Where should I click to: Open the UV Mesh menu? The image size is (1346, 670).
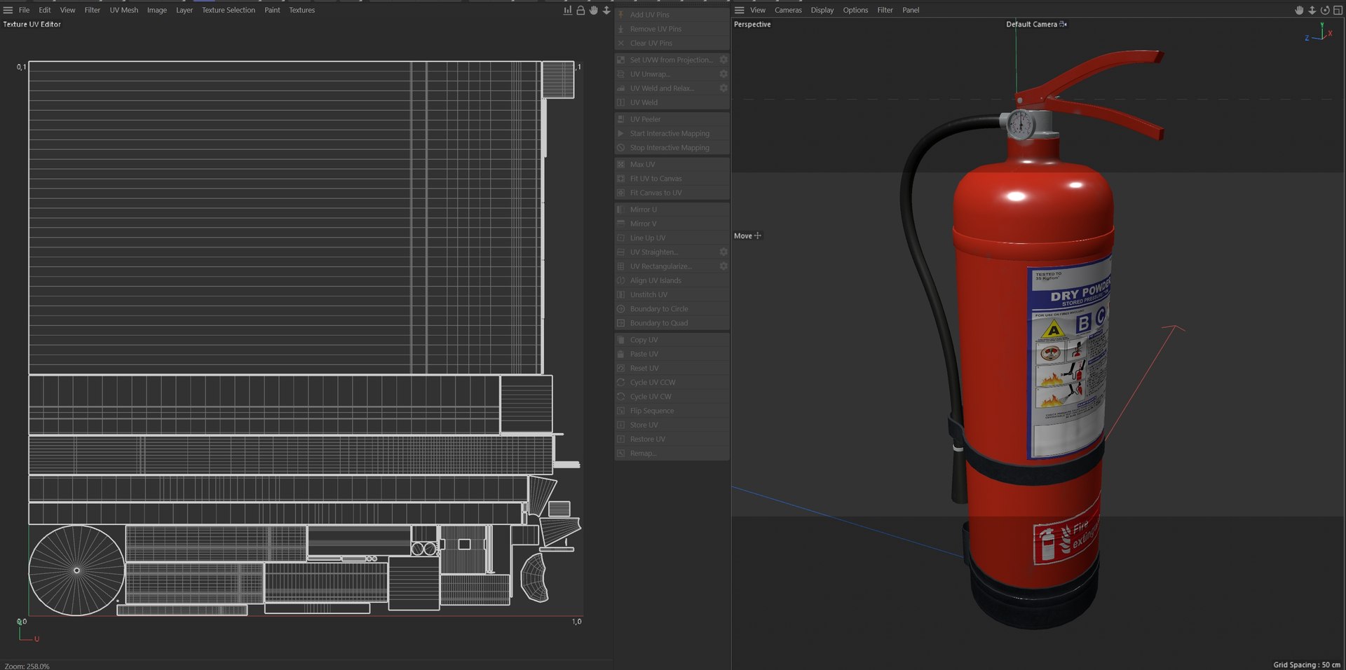[x=124, y=10]
